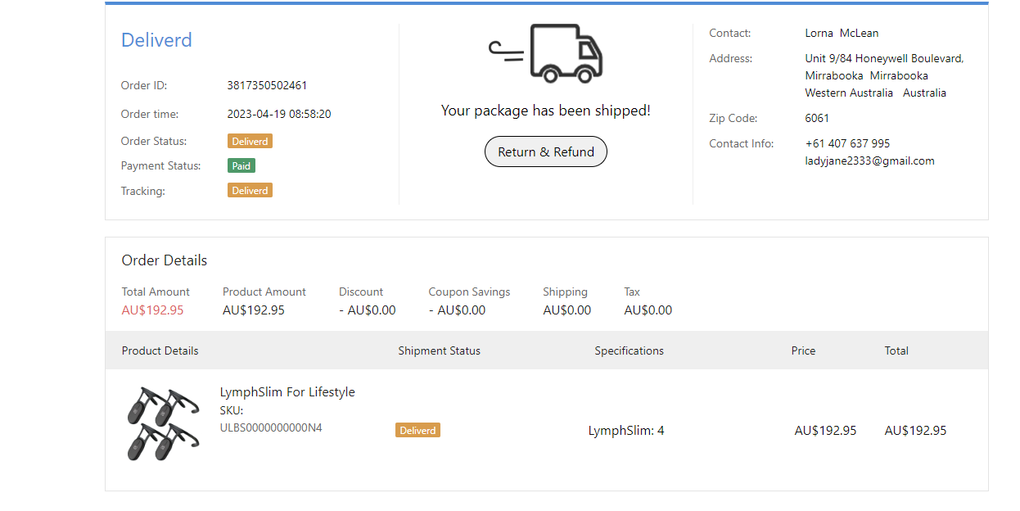Click the Specifications column header
This screenshot has height=511, width=1020.
(629, 350)
